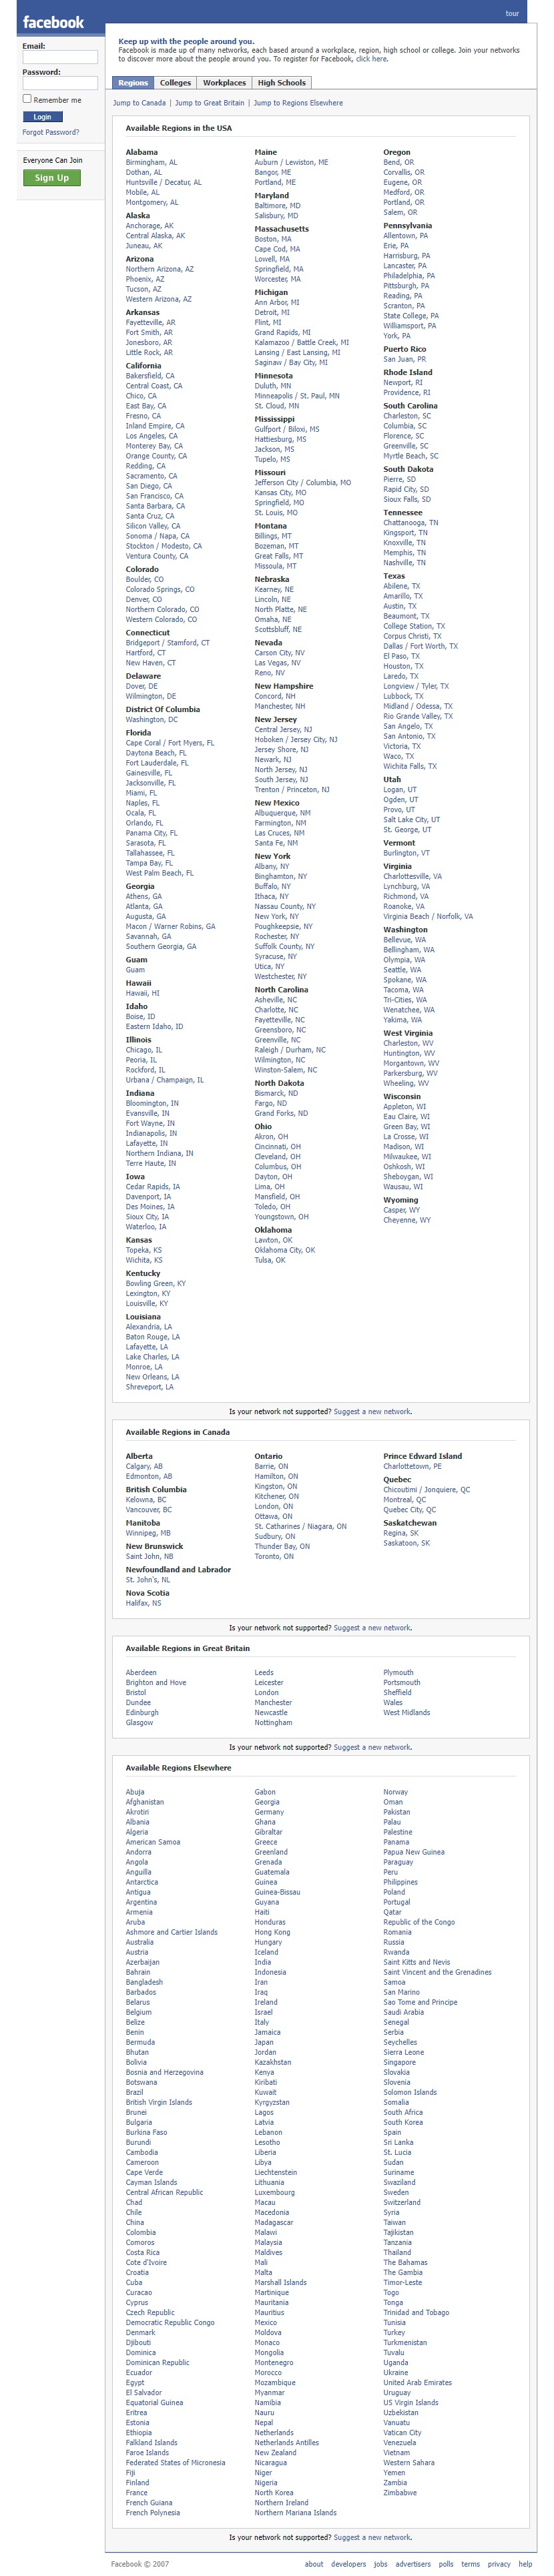Select the Detroit, MI region
The image size is (554, 2576).
click(x=272, y=312)
